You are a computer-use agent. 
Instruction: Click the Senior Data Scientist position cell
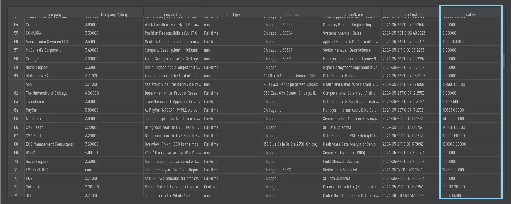pyautogui.click(x=352, y=170)
